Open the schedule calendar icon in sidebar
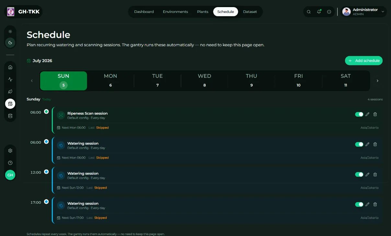The image size is (391, 236). (10, 104)
